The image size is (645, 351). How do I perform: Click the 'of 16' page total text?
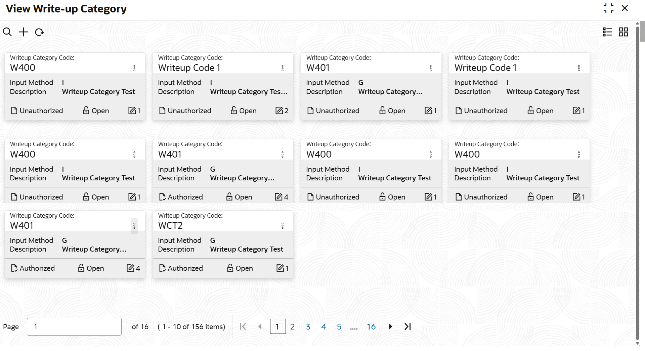click(140, 327)
